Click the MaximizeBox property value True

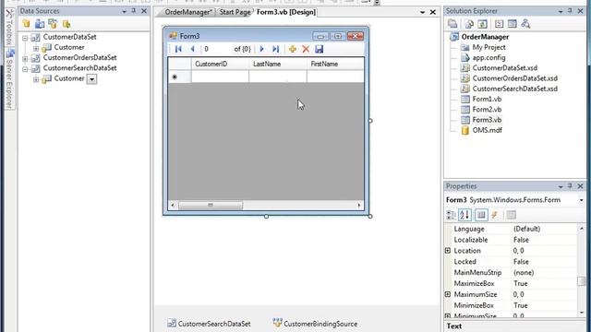coord(544,283)
